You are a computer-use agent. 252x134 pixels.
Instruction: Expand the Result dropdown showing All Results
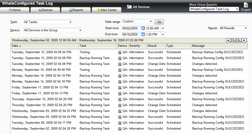[233, 28]
